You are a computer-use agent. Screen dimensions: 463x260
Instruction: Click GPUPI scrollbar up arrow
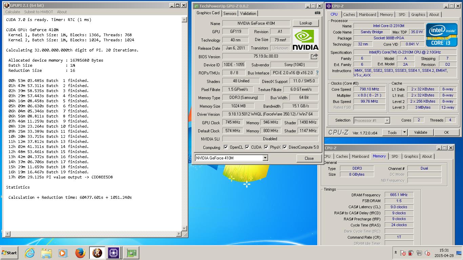click(184, 20)
